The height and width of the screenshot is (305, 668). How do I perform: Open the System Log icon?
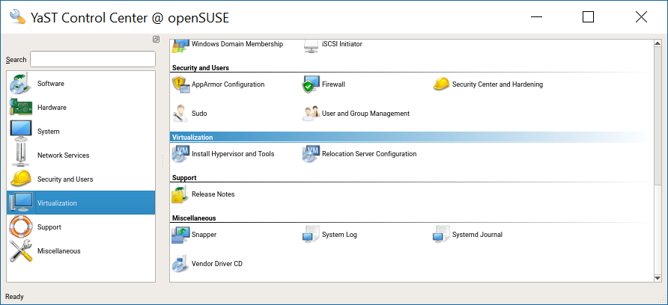[x=311, y=235]
